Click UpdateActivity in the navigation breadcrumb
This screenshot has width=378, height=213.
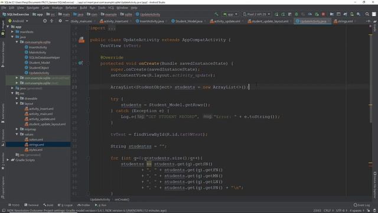point(148,14)
